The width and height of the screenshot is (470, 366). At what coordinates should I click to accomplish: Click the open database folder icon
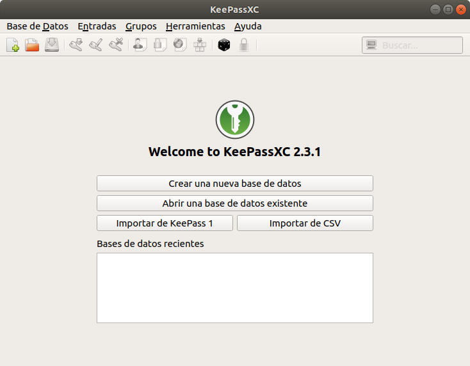tap(32, 45)
